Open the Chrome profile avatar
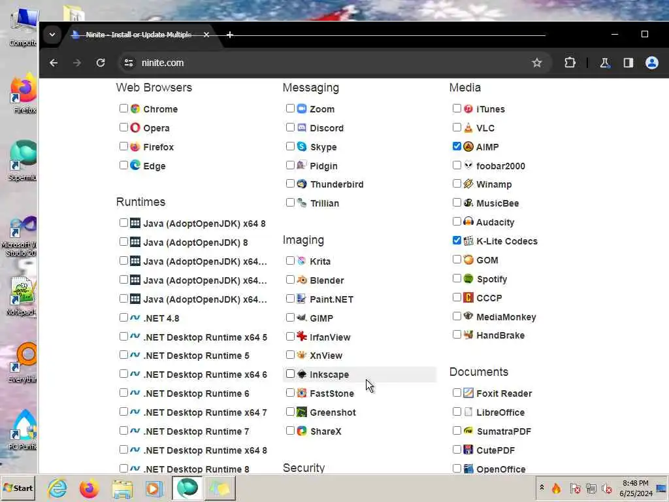669x502 pixels. click(651, 63)
